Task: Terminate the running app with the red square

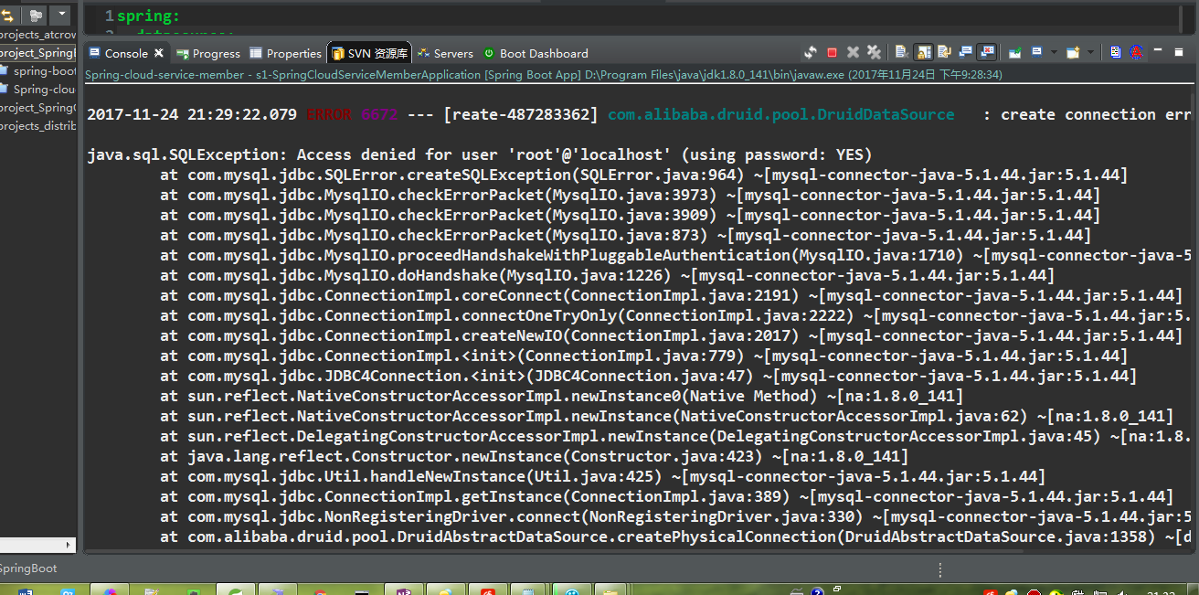Action: 832,52
